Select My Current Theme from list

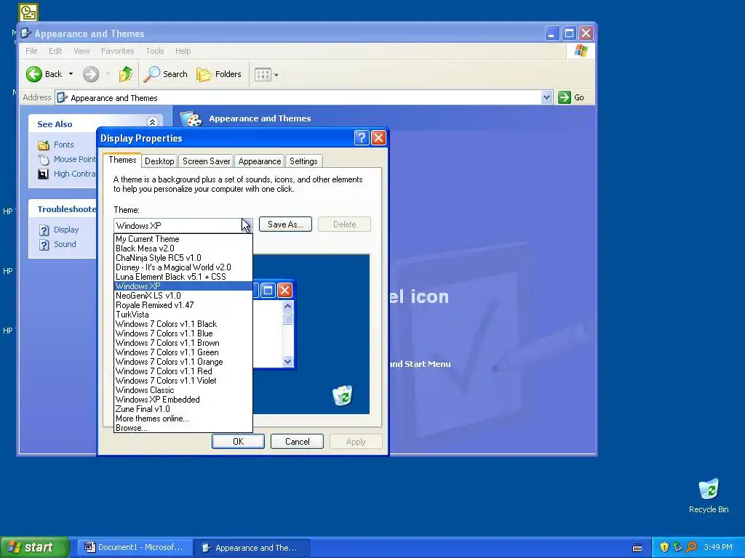click(183, 239)
